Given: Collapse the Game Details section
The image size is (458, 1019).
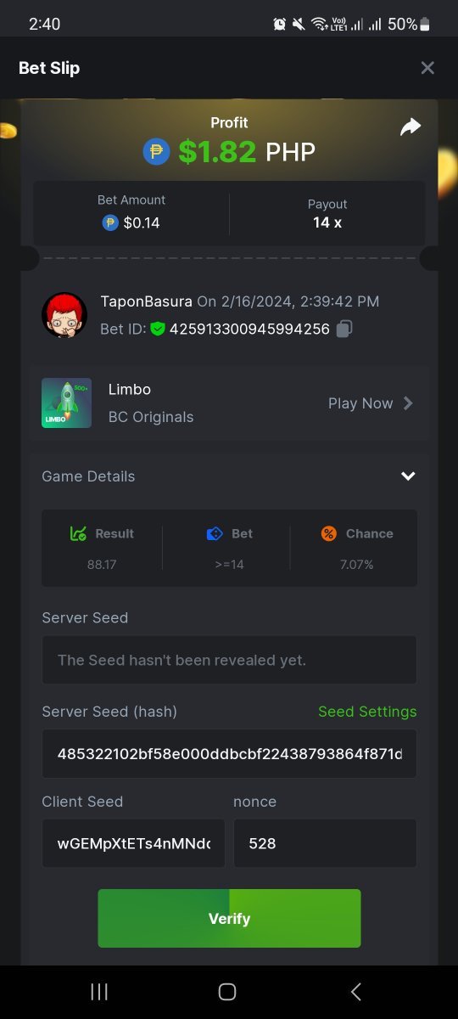Looking at the screenshot, I should tap(408, 476).
